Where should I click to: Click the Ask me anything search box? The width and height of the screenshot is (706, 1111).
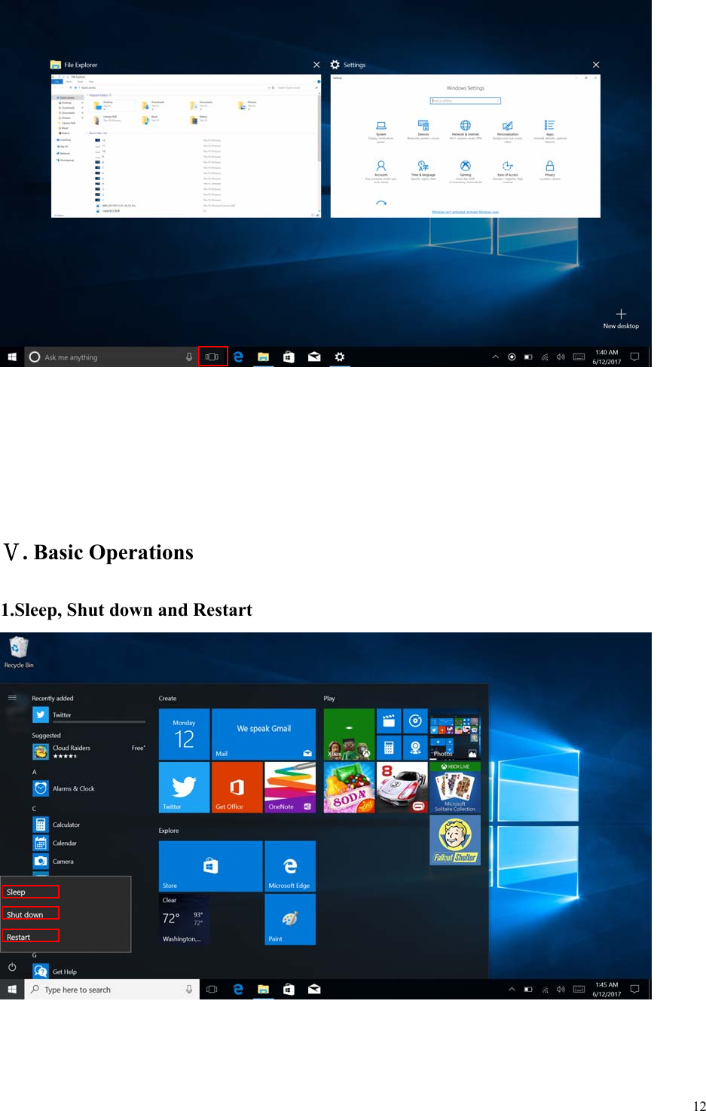pyautogui.click(x=112, y=357)
